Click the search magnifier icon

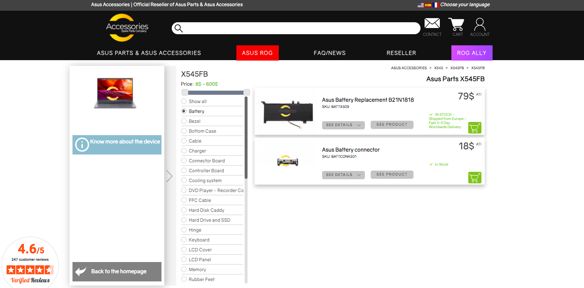(178, 28)
